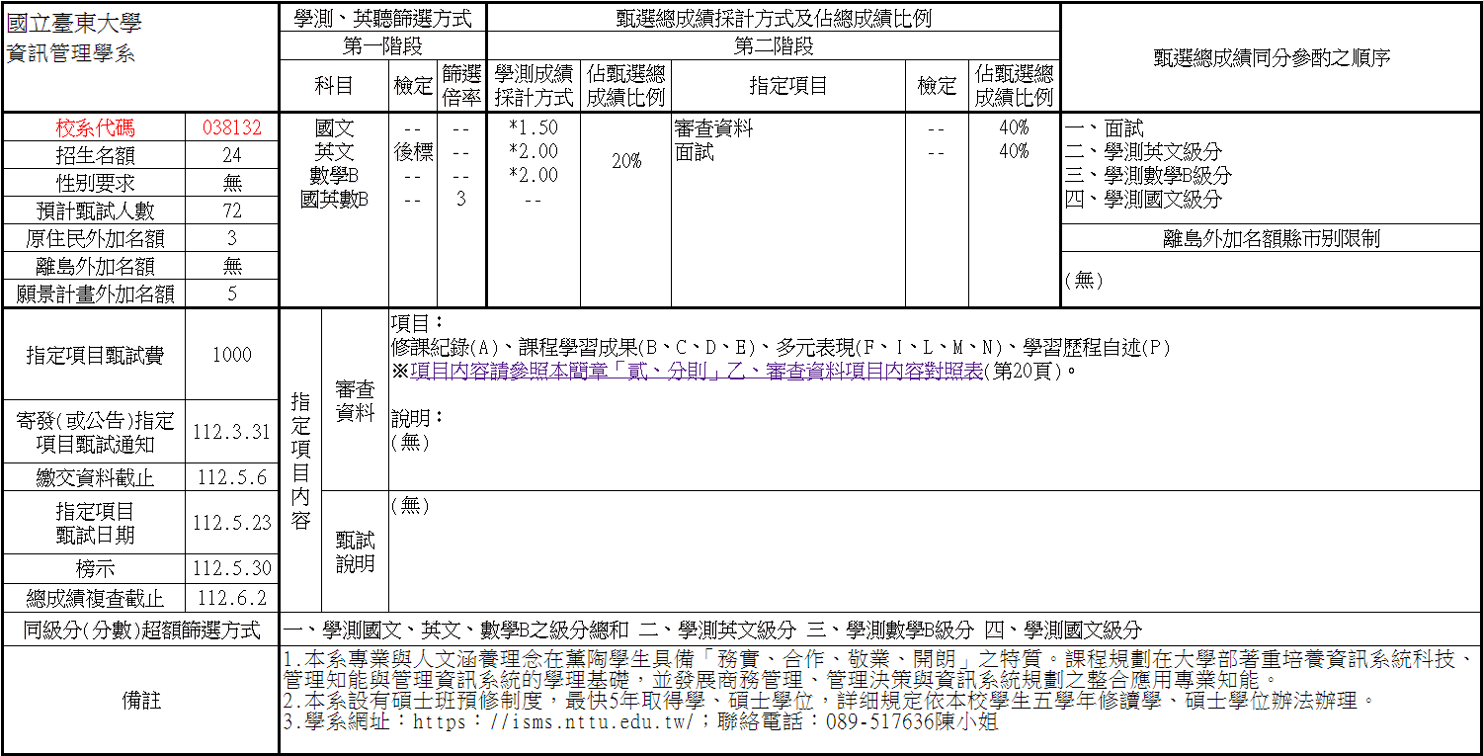Screen dimensions: 1483x756
Task: Click the 甄選總成績同分參酌之順序 header
Action: 1272,57
